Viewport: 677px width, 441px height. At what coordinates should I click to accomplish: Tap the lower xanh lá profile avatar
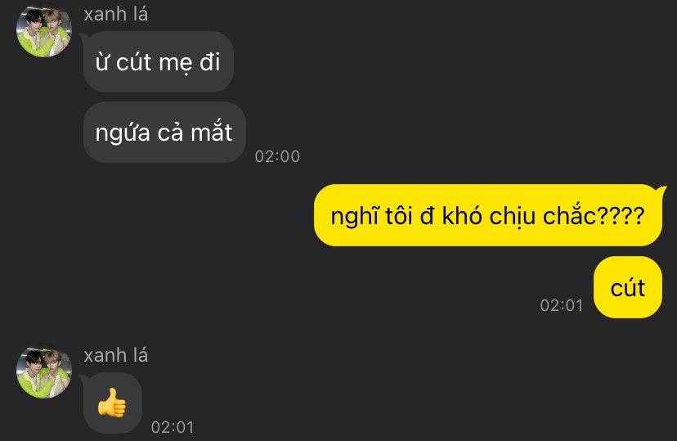(44, 371)
